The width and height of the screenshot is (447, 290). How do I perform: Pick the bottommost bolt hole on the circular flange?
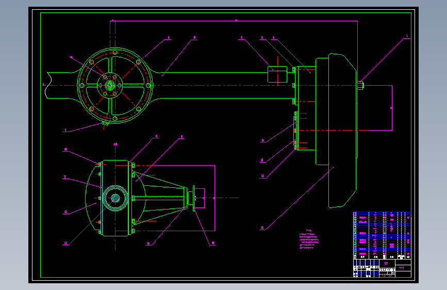pyautogui.click(x=115, y=119)
